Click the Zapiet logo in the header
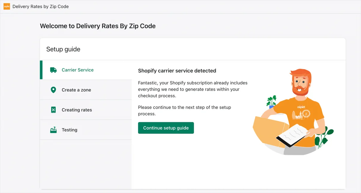The height and width of the screenshot is (193, 361). 7,6
